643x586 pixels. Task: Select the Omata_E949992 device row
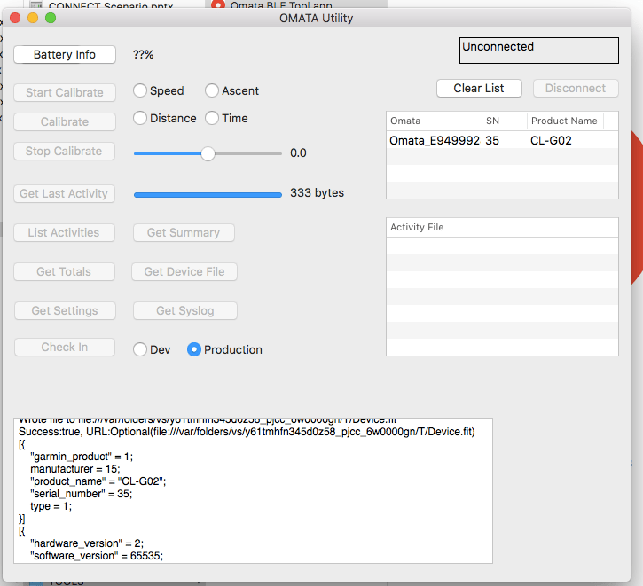tap(502, 140)
